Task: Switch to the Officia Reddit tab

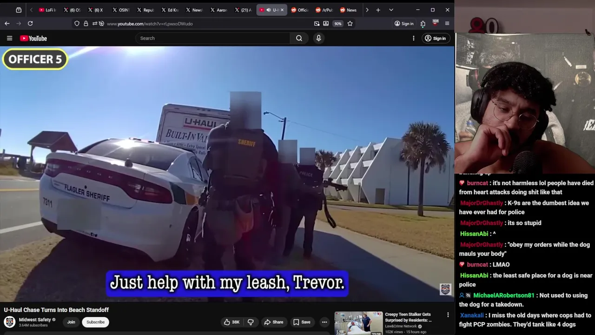Action: pos(300,10)
